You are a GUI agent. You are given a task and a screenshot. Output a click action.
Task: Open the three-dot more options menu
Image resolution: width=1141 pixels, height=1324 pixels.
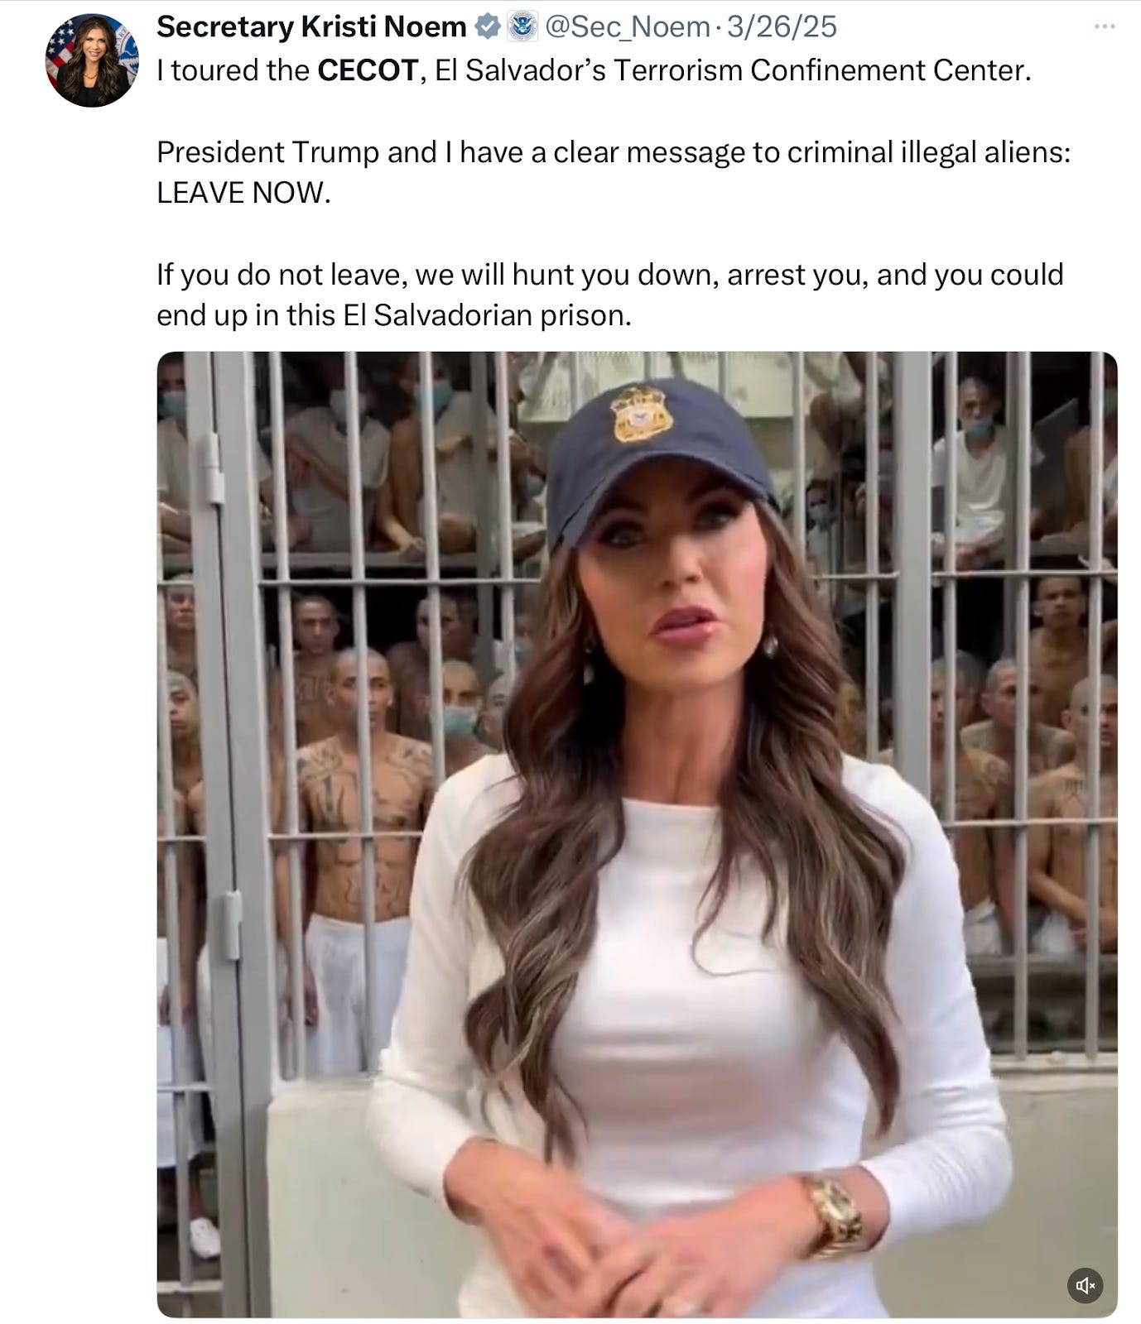point(1104,26)
